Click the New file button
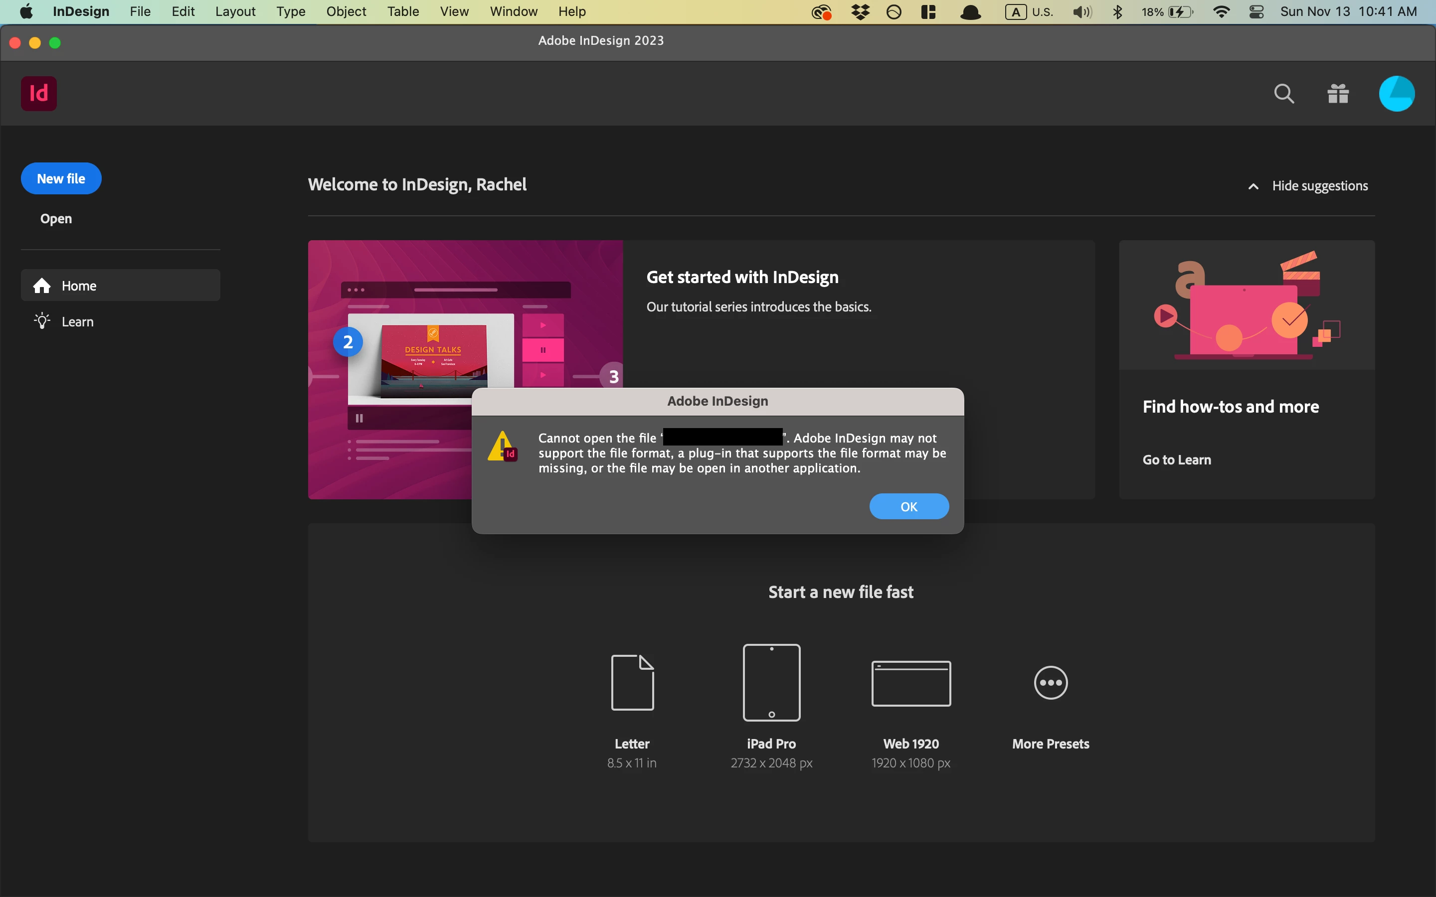Image resolution: width=1436 pixels, height=897 pixels. pyautogui.click(x=61, y=178)
